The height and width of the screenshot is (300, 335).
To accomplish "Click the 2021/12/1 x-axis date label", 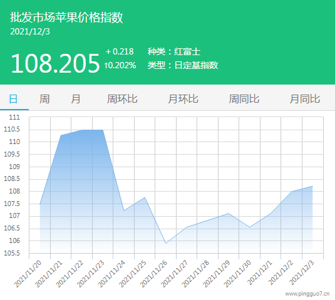I will 260,273.
